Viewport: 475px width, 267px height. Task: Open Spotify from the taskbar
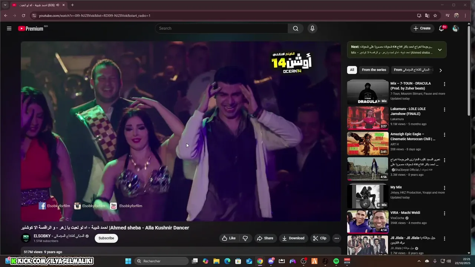coord(336,261)
